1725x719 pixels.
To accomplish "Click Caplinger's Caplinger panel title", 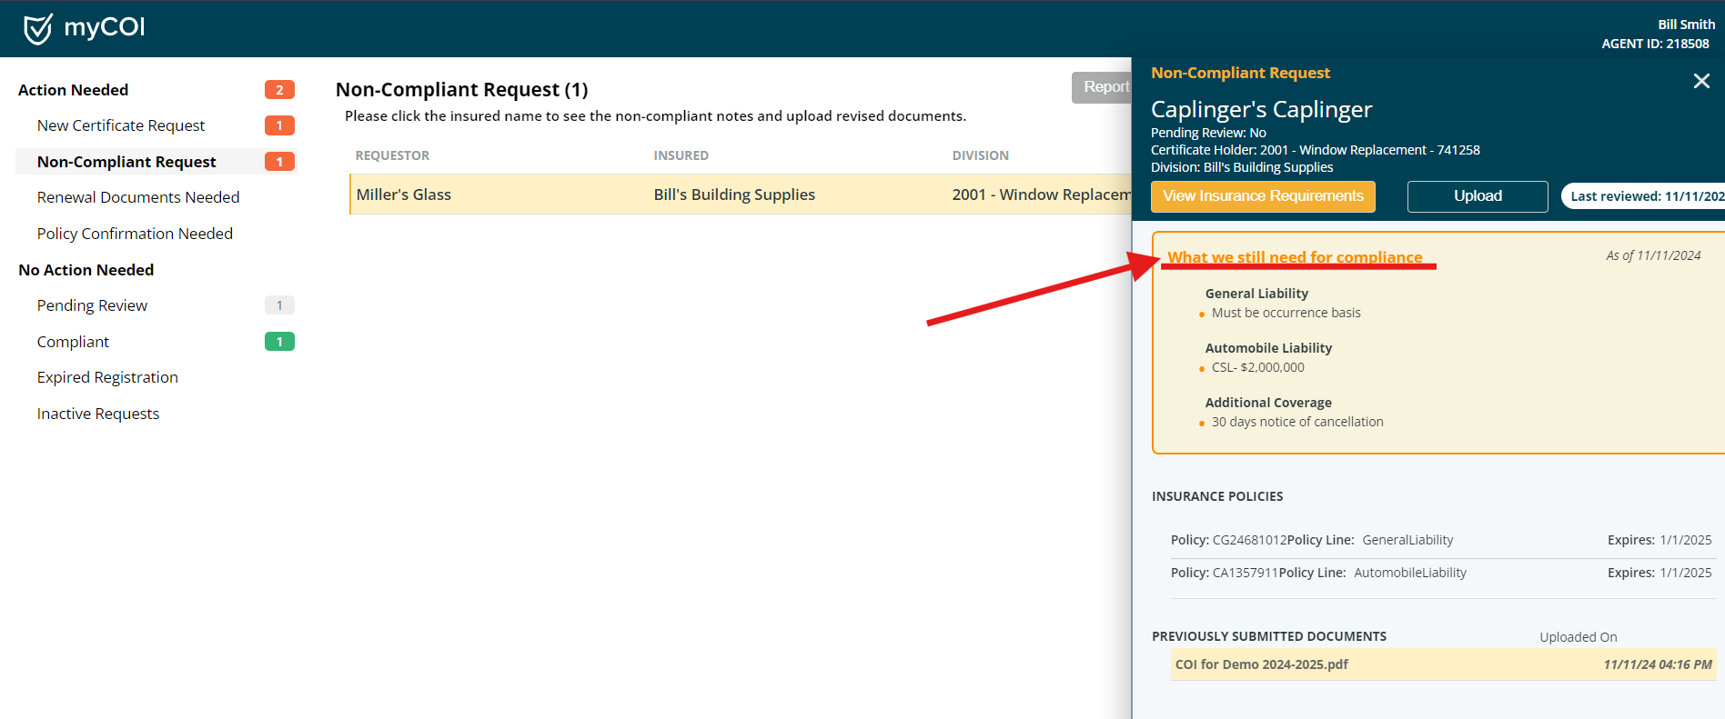I will point(1261,109).
